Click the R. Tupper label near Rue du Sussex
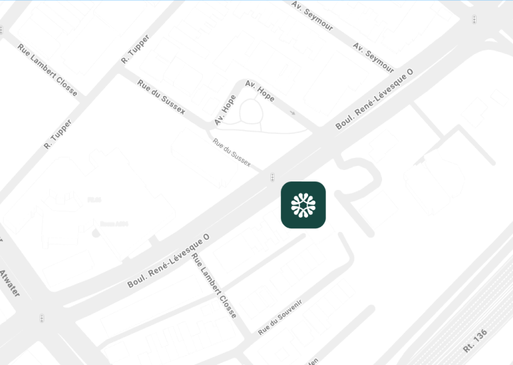This screenshot has width=513, height=365. [x=135, y=49]
